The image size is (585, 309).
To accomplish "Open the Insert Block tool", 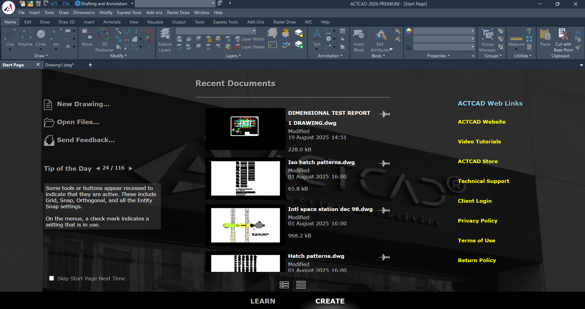I will (x=359, y=40).
